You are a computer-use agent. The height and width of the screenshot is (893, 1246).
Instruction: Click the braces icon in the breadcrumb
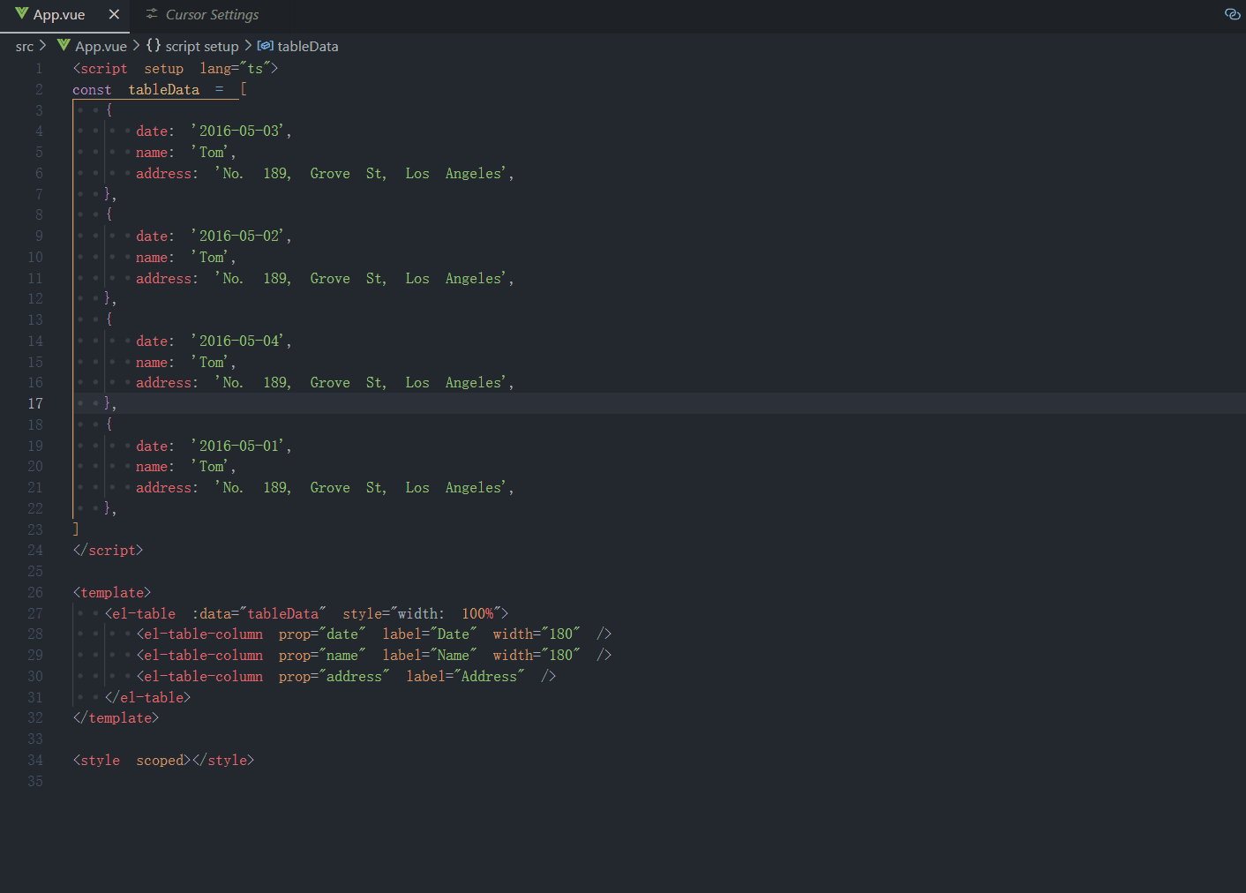coord(154,45)
